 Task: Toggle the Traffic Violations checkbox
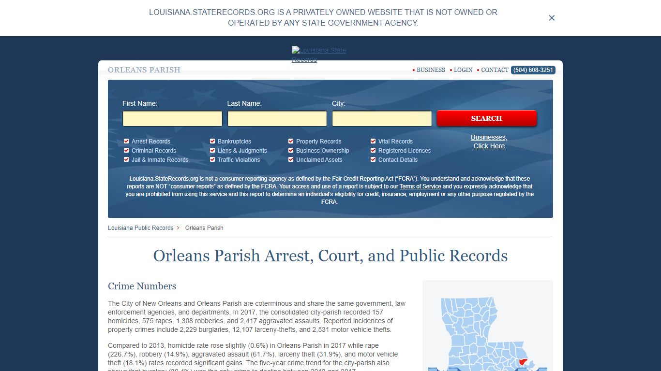(212, 159)
